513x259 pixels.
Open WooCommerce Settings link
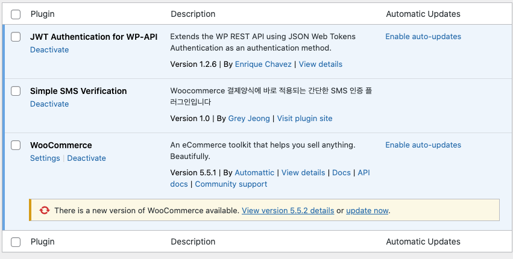tap(45, 158)
